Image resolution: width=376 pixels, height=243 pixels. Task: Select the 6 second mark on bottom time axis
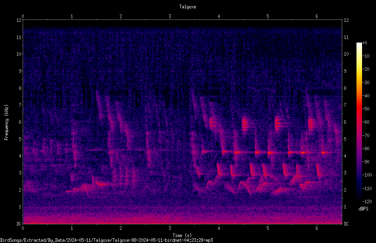[317, 228]
